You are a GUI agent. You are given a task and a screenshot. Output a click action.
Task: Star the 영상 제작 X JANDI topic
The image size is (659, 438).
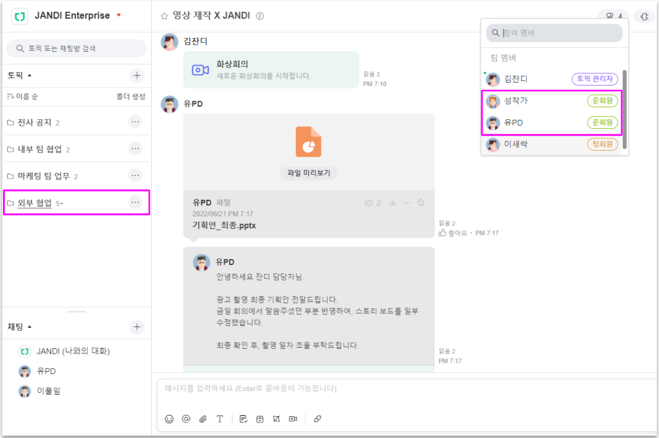pos(164,16)
